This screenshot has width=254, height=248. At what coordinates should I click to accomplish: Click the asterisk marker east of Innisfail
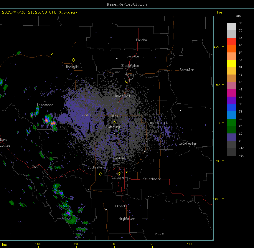pyautogui.click(x=148, y=90)
